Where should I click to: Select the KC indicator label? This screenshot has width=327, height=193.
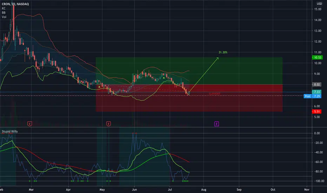[4, 8]
